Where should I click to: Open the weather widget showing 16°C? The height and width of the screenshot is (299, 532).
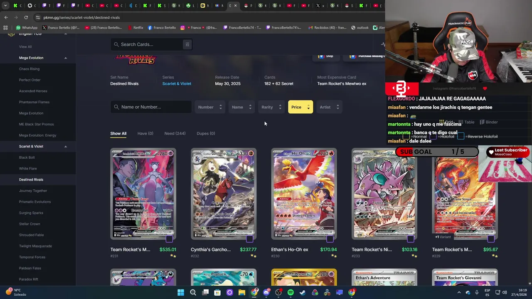17,292
